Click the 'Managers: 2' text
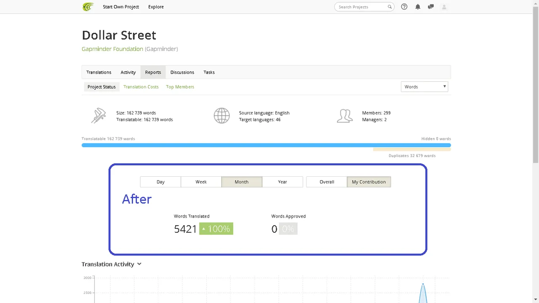The image size is (539, 303). pyautogui.click(x=374, y=120)
